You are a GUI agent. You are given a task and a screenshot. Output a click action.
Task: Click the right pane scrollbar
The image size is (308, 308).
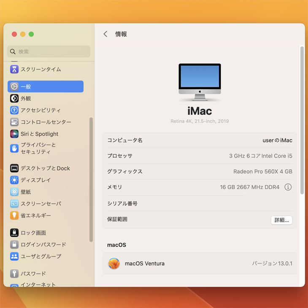click(302, 120)
